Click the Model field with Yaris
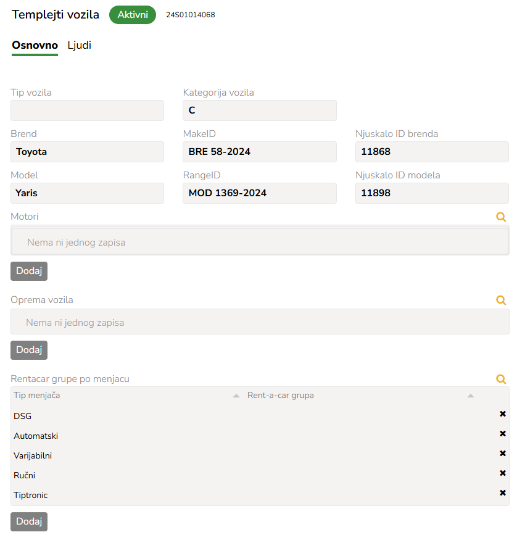517x540 pixels. [88, 193]
